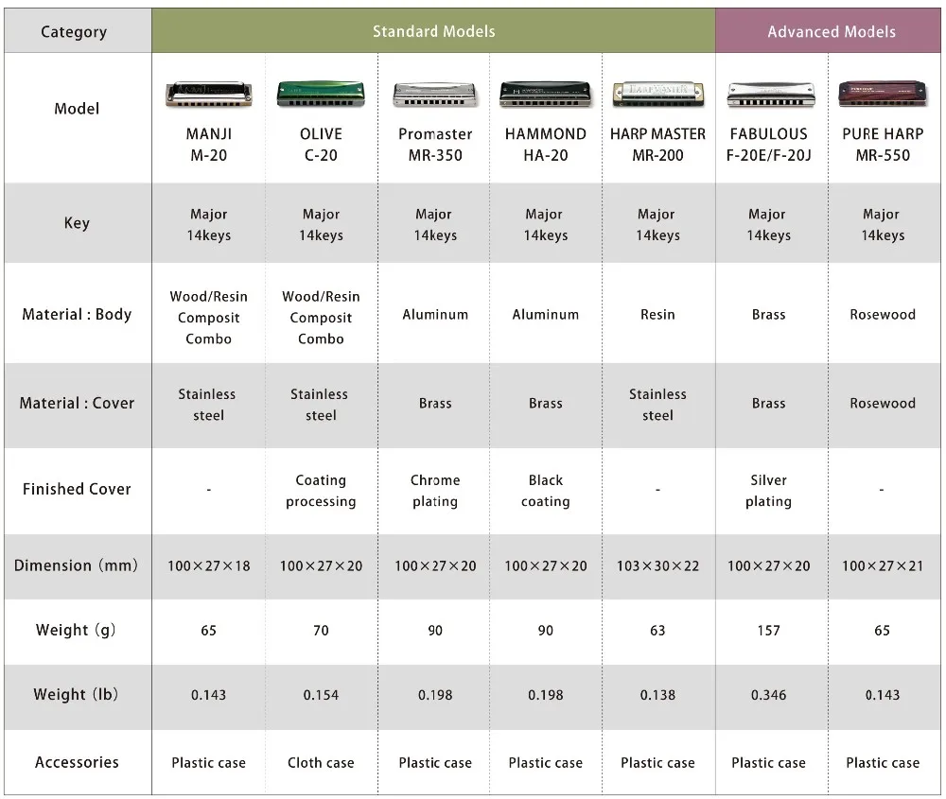Click the 100×27×21 dimension cell
The height and width of the screenshot is (799, 946).
point(883,565)
